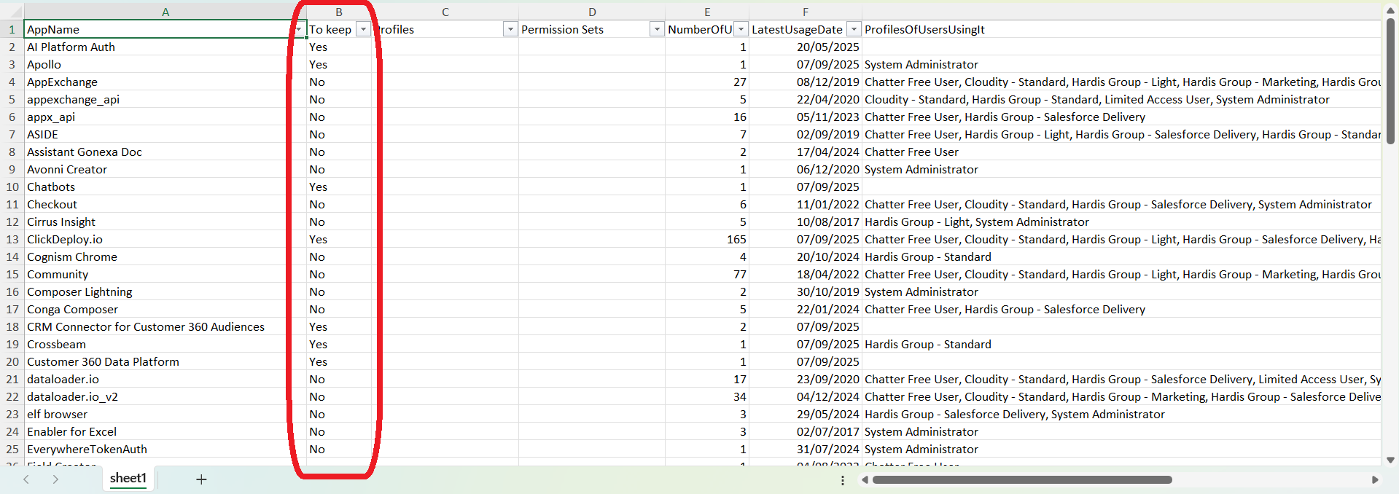
Task: Open the LatestUsageDate filter dropdown
Action: [854, 30]
